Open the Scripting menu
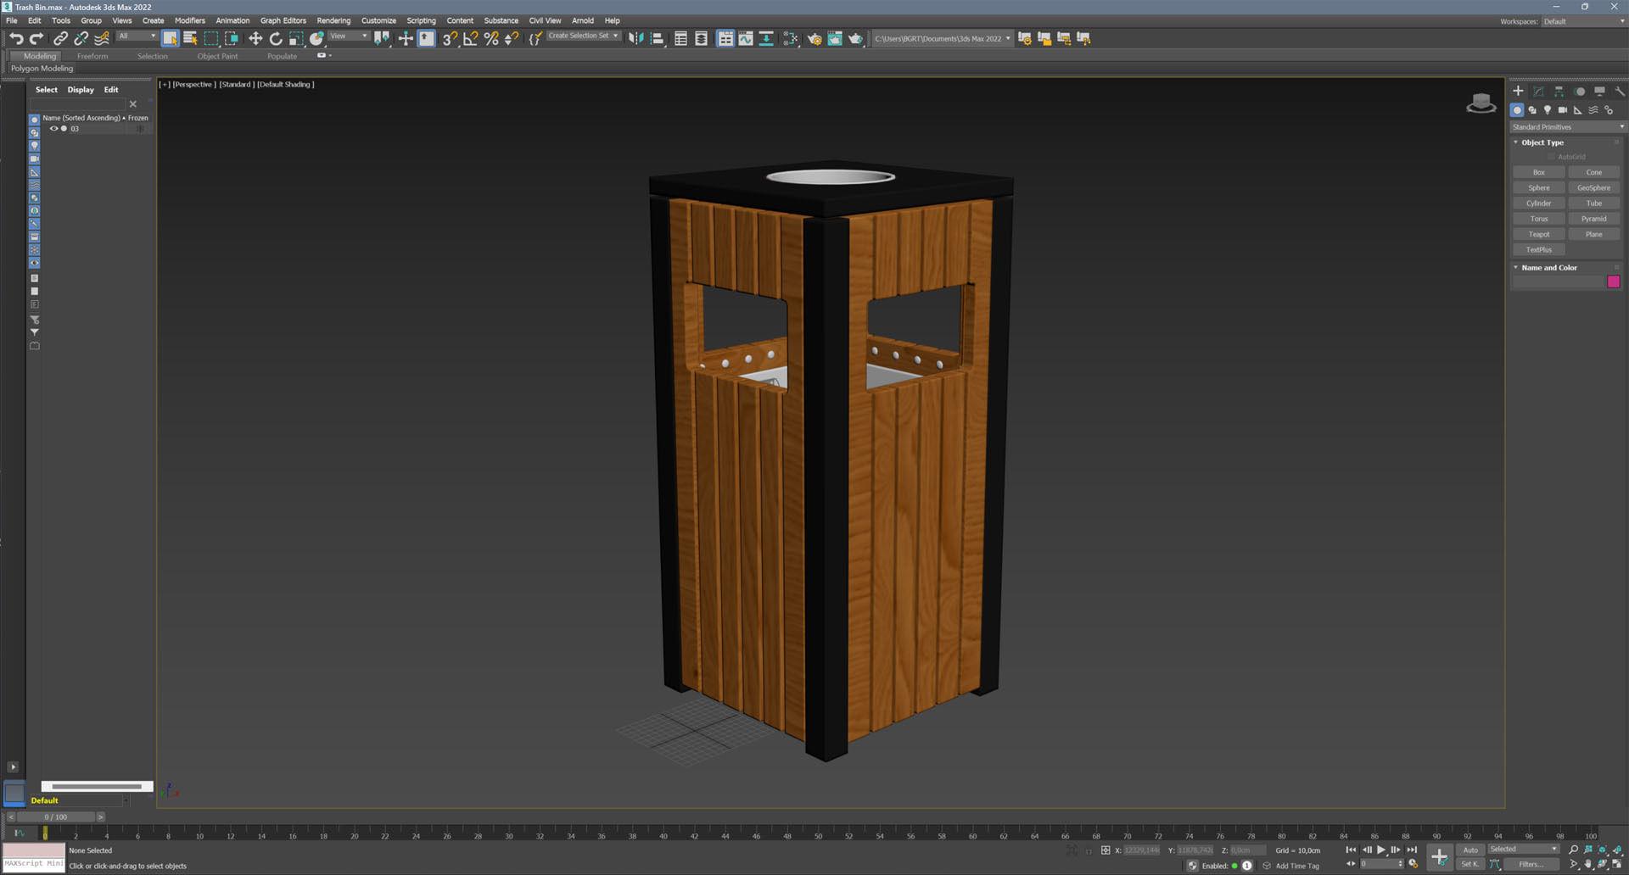Viewport: 1629px width, 875px height. (x=421, y=20)
